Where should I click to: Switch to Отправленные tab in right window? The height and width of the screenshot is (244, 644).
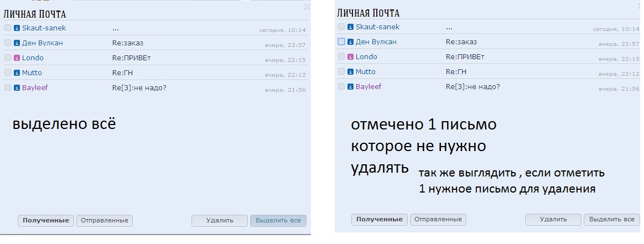(438, 219)
